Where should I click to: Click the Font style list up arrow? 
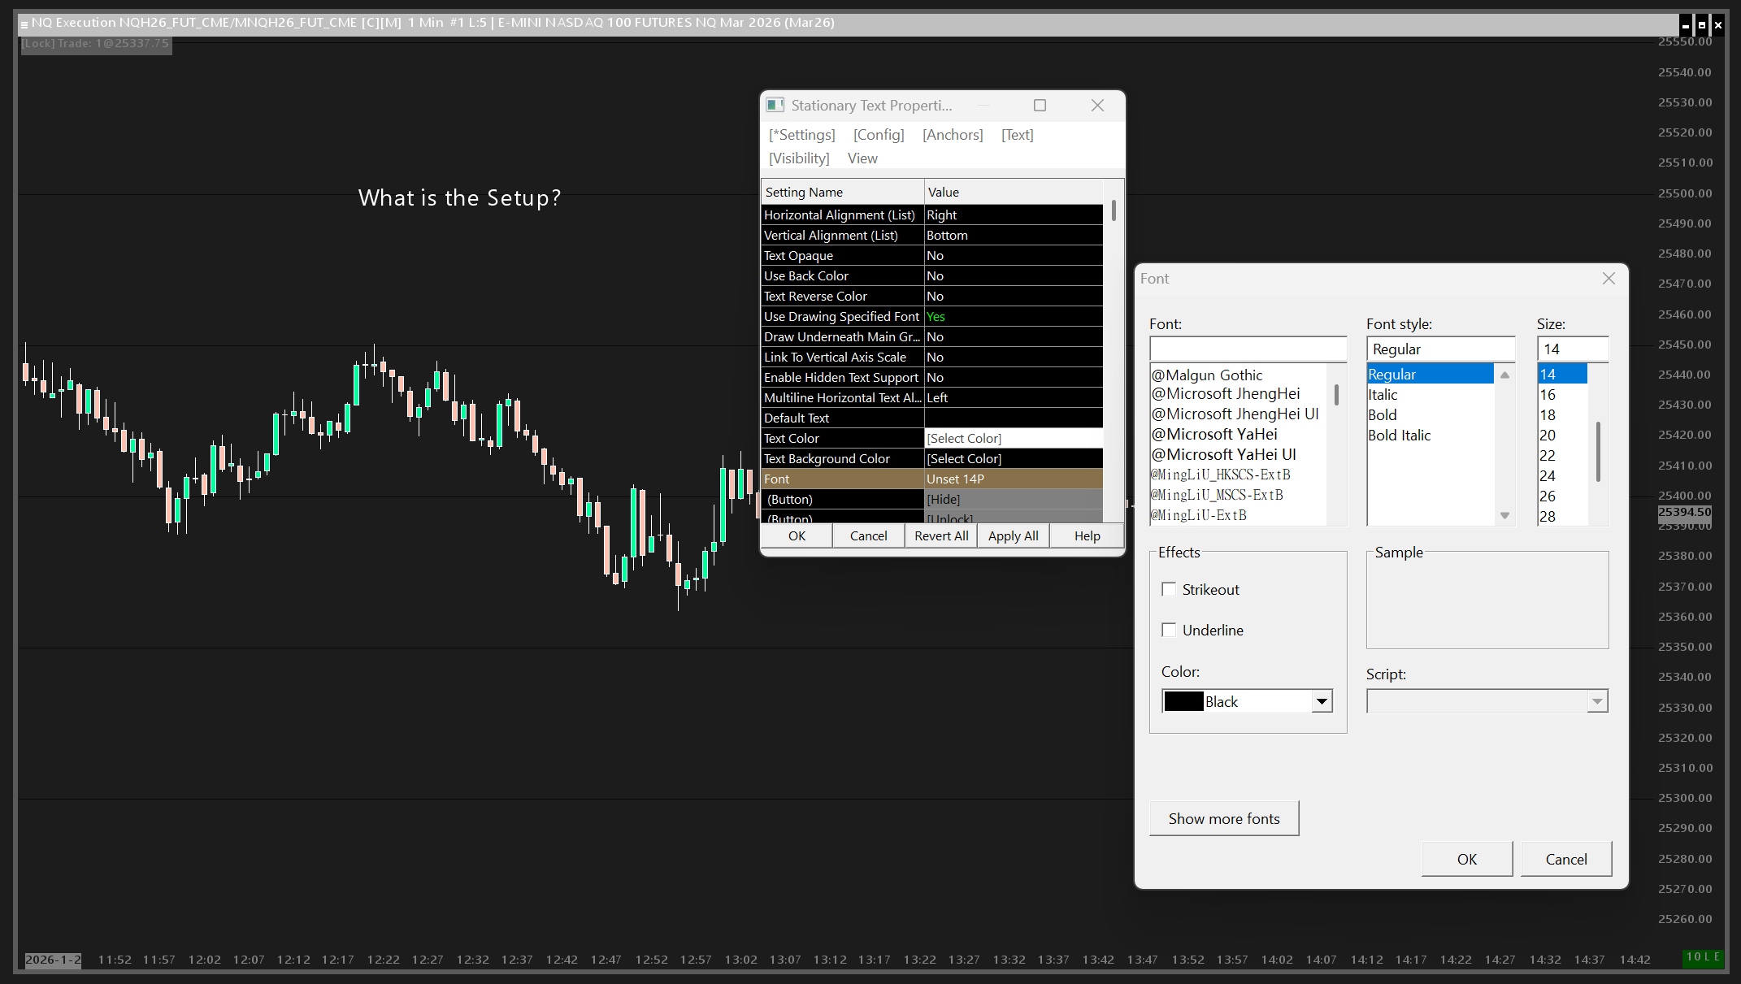coord(1504,375)
